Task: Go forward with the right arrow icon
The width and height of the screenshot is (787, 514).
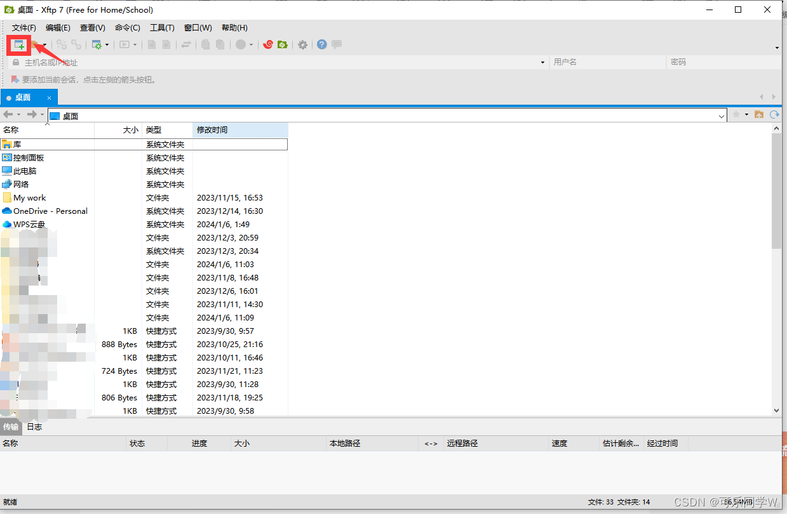Action: click(32, 115)
